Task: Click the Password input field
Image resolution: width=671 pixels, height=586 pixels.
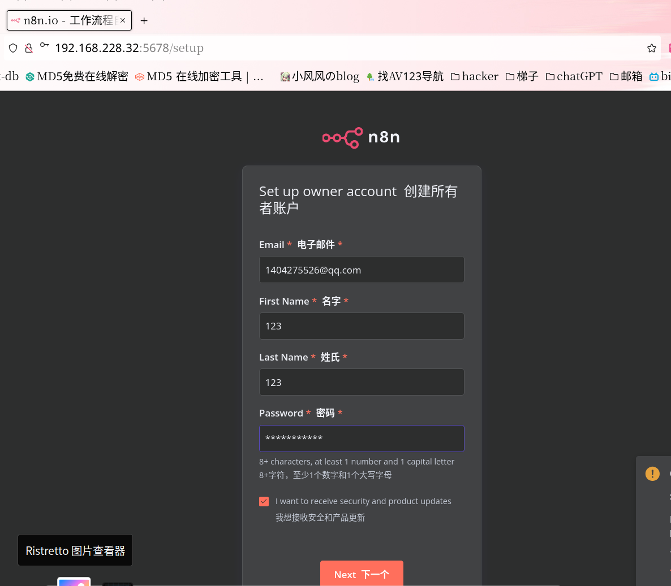Action: tap(362, 439)
